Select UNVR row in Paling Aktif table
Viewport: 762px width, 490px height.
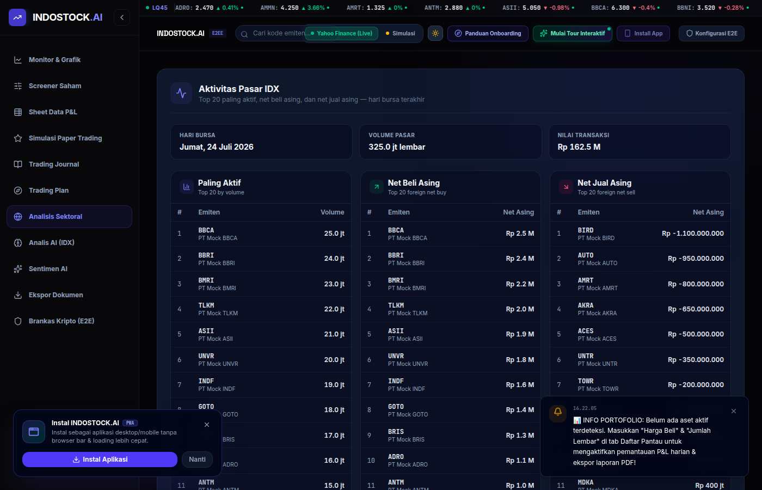click(261, 360)
